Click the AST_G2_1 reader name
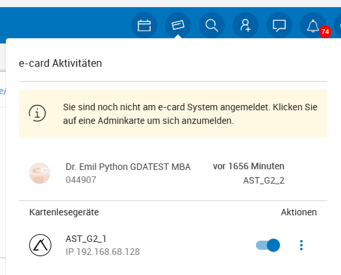341x275 pixels. [x=86, y=239]
